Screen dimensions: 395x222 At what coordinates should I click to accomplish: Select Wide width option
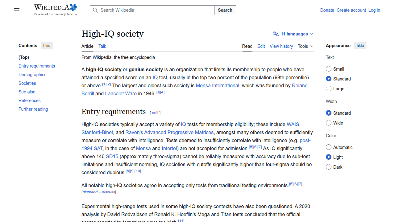point(329,123)
